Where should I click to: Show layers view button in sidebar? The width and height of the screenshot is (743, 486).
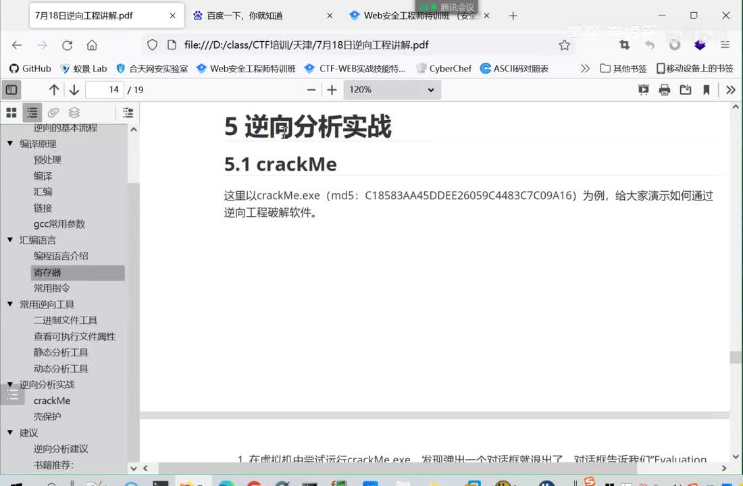(x=74, y=112)
